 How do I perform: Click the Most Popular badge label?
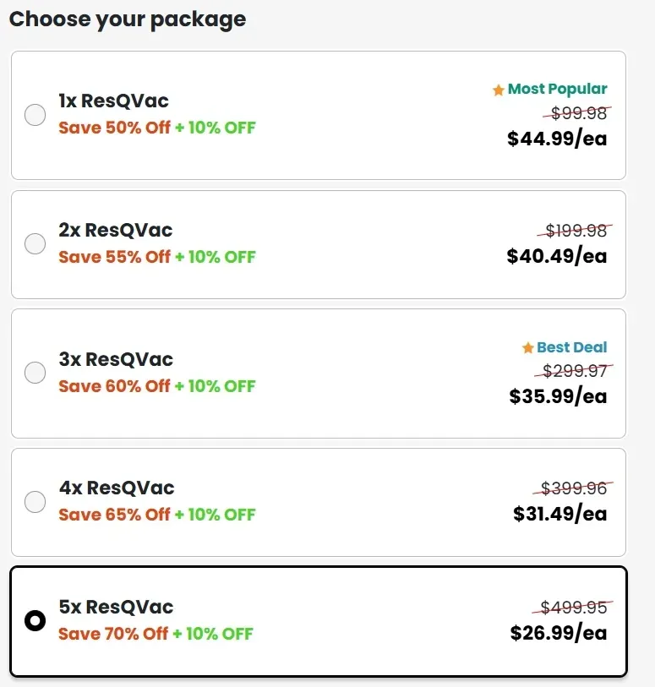(558, 89)
